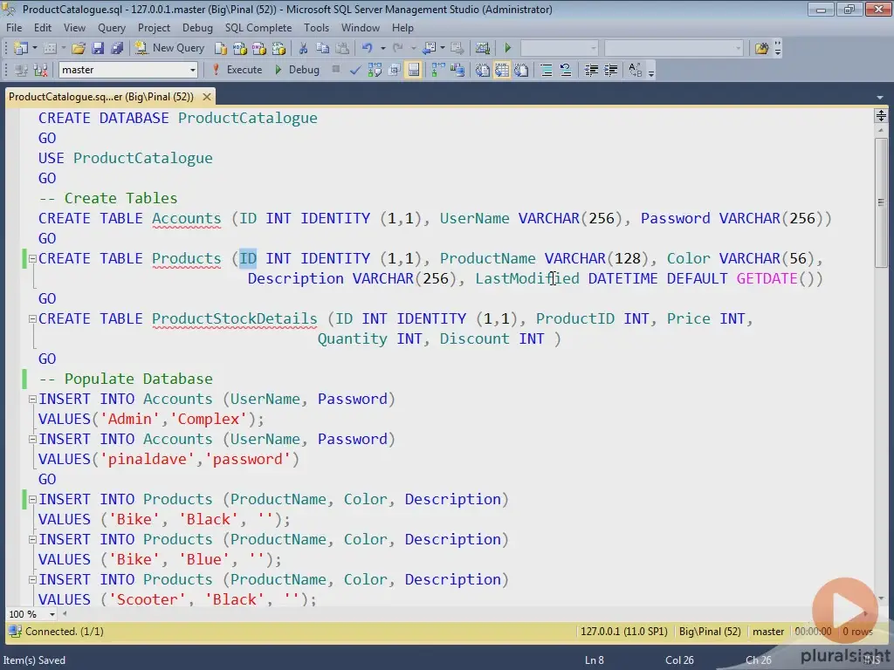The width and height of the screenshot is (894, 670).
Task: Click the New Project toolbar icon
Action: pos(21,49)
